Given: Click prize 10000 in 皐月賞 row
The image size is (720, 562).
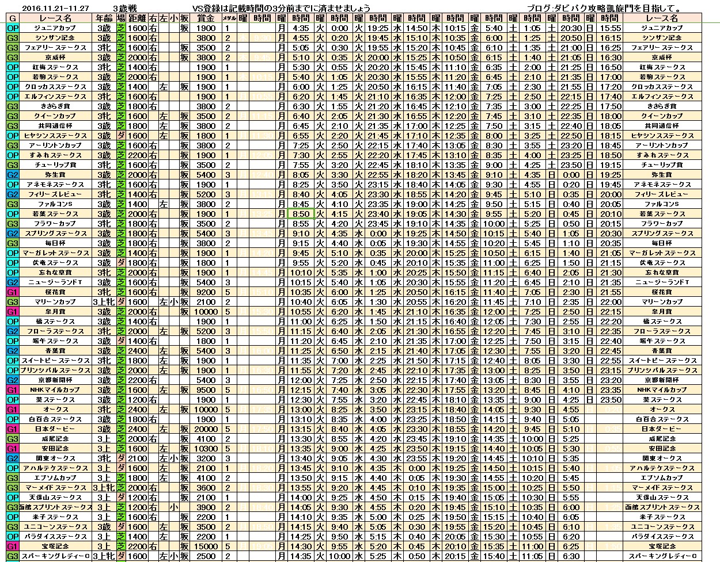Looking at the screenshot, I should coord(206,312).
